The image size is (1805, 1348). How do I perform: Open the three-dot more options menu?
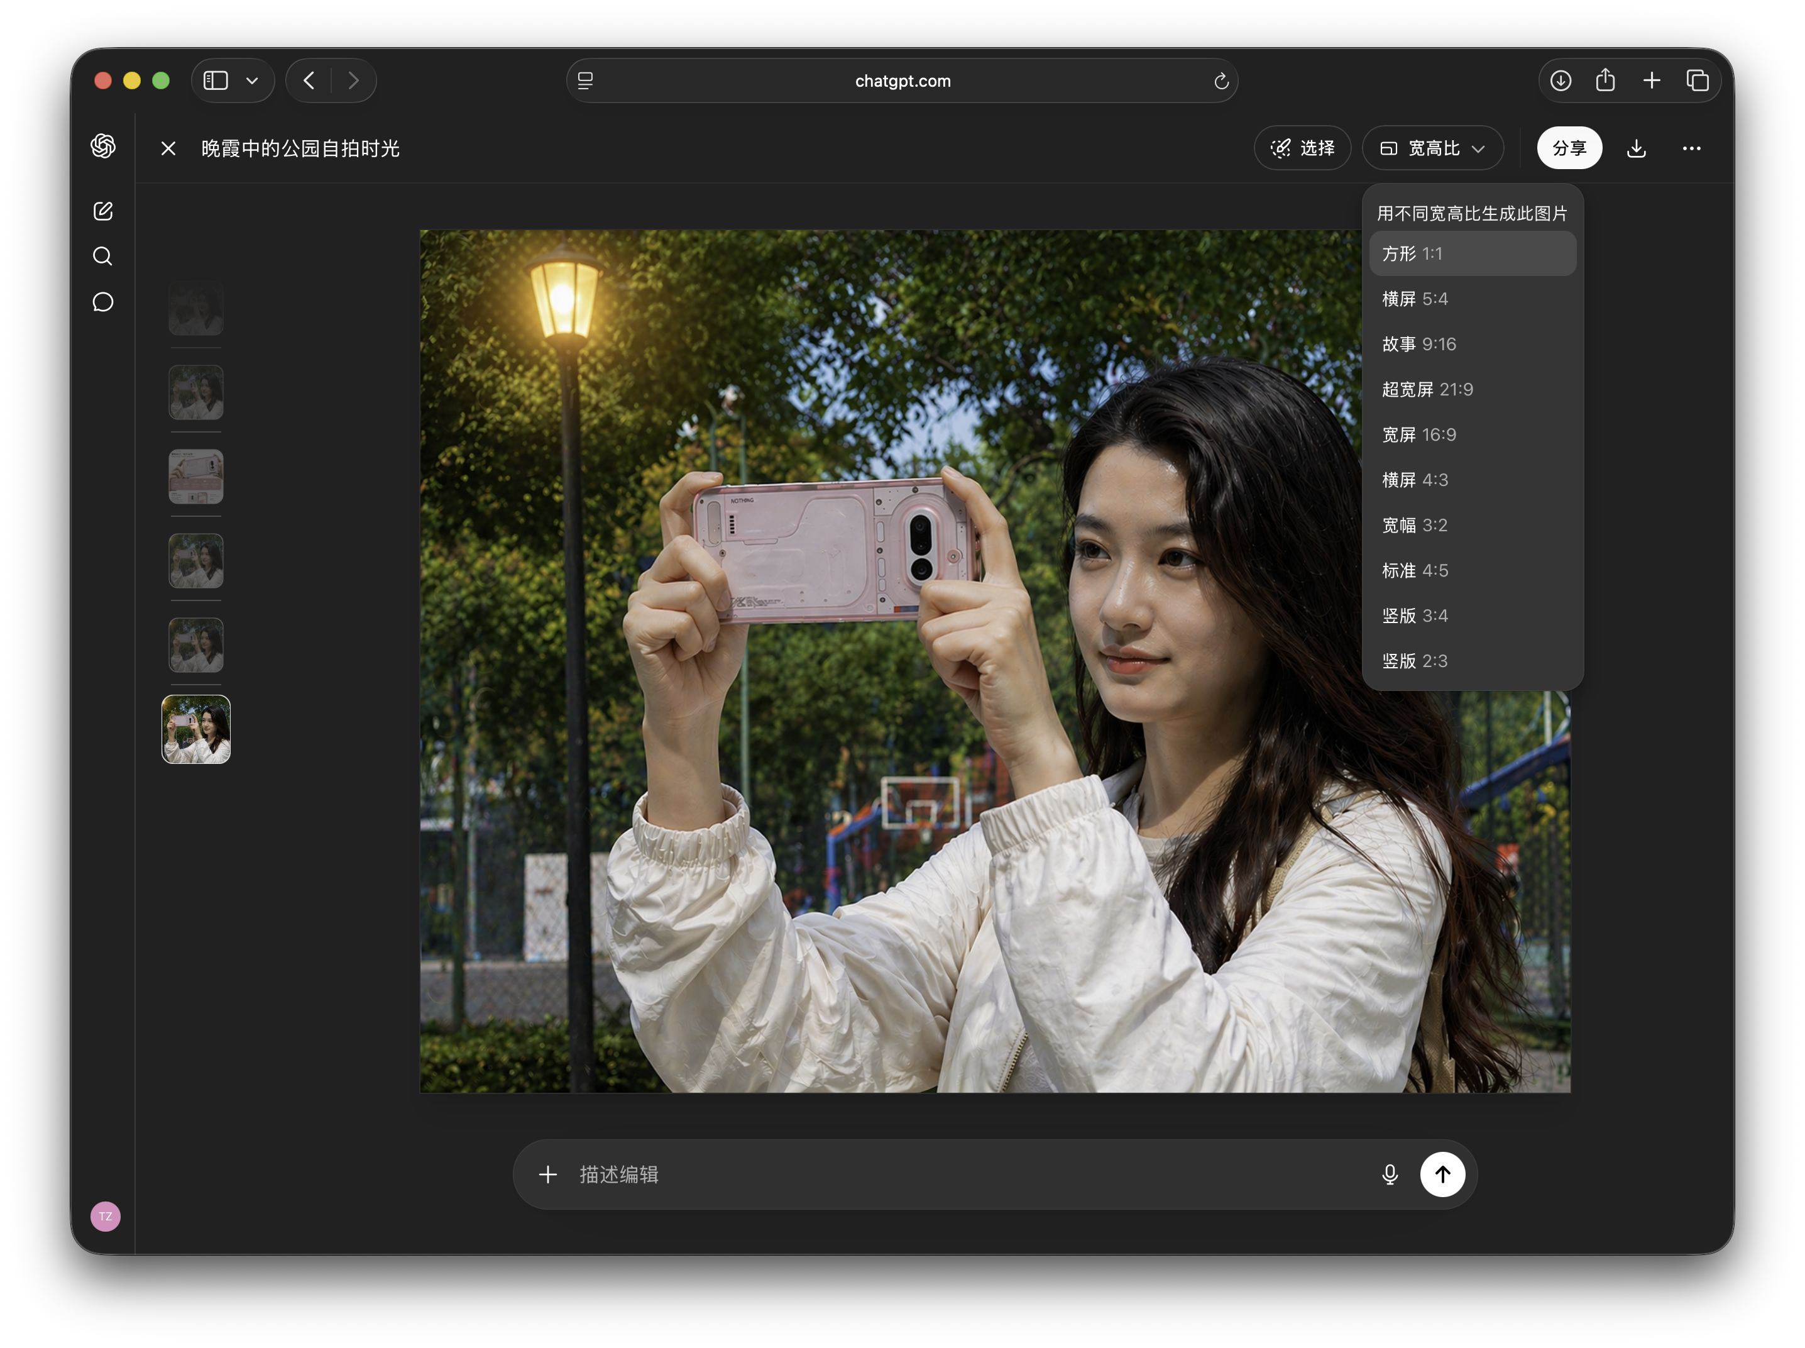[1692, 148]
